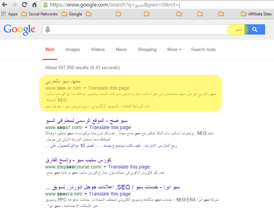Switch to the Shopping tab
The height and width of the screenshot is (215, 274).
pos(147,50)
